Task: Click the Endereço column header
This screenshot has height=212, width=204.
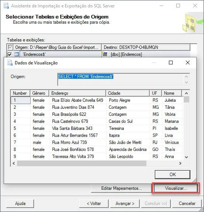Action: [x=78, y=93]
